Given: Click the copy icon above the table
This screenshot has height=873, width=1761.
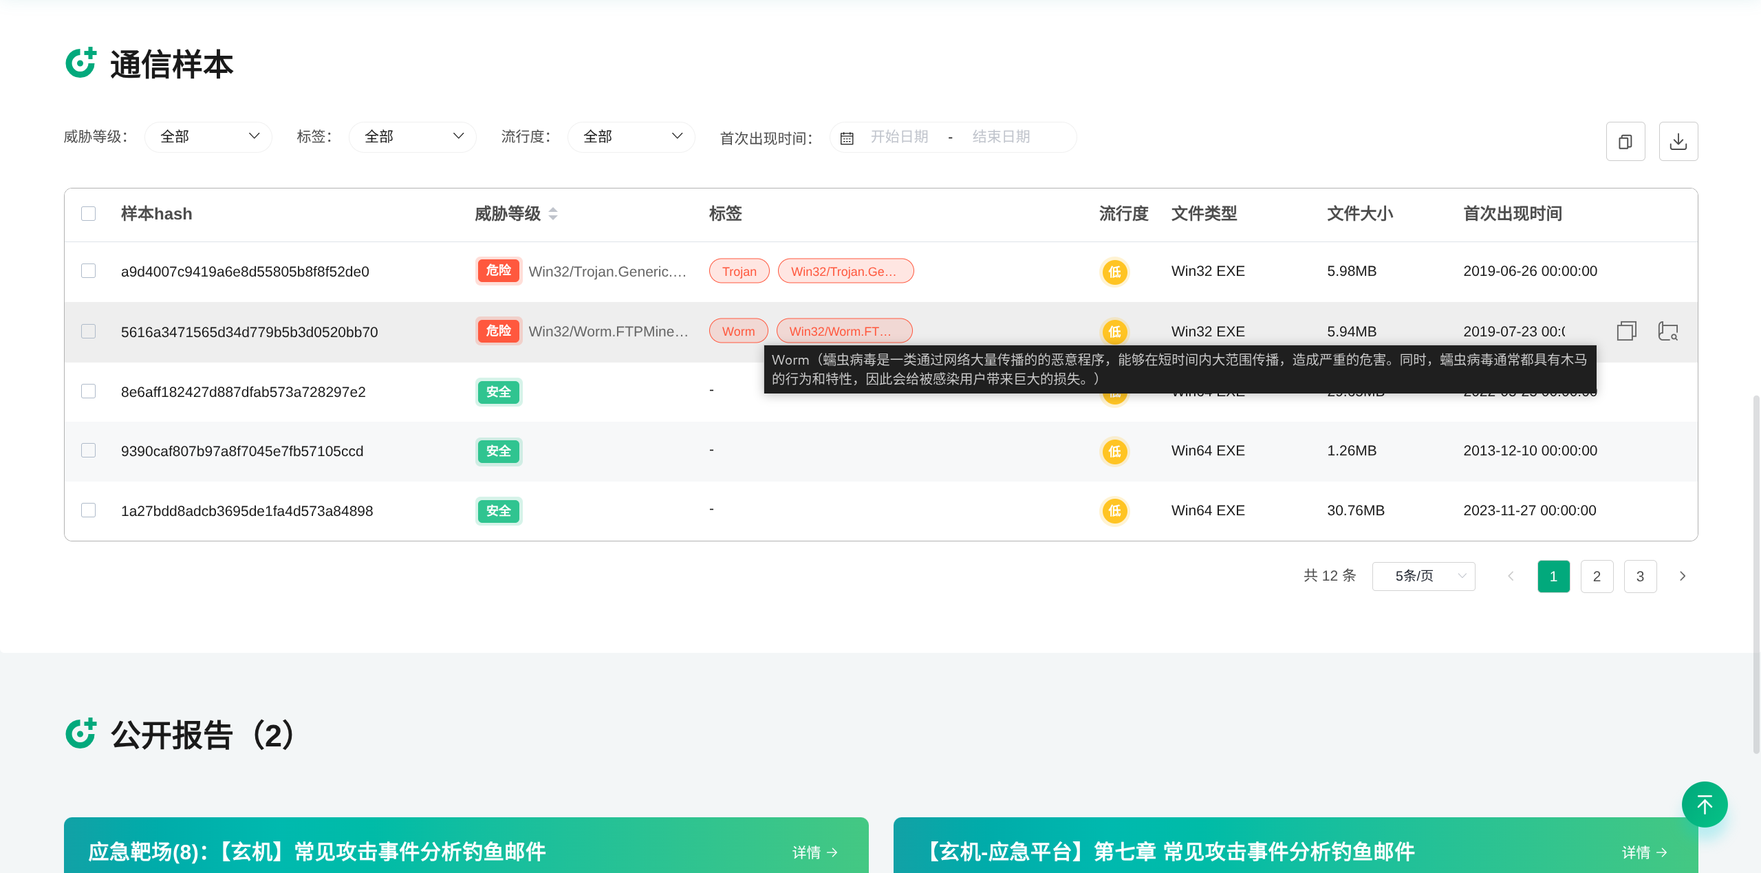Looking at the screenshot, I should (x=1625, y=142).
